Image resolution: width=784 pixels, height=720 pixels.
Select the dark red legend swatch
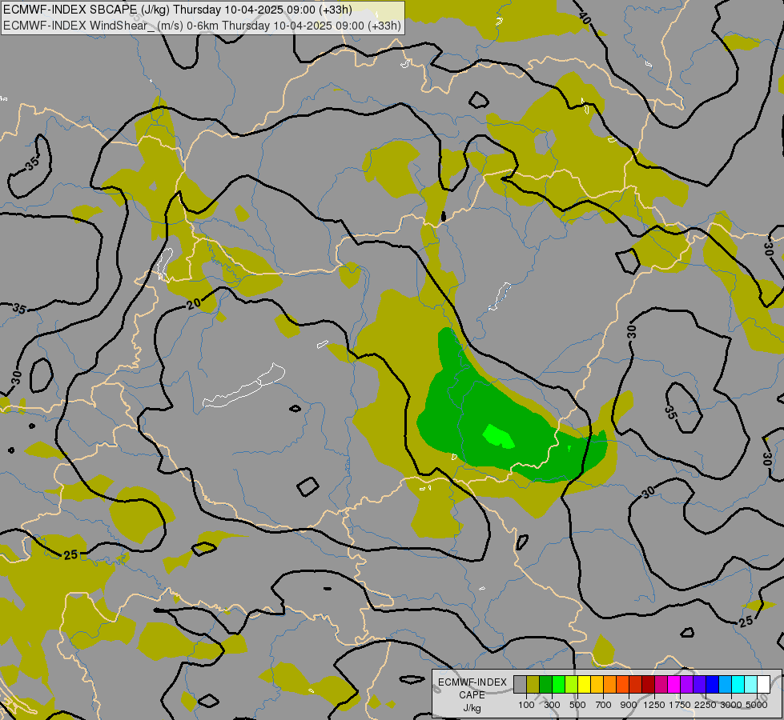point(648,684)
